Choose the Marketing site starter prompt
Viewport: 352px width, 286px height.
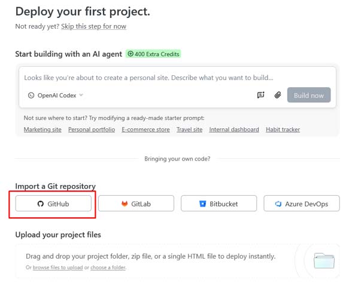pos(43,130)
